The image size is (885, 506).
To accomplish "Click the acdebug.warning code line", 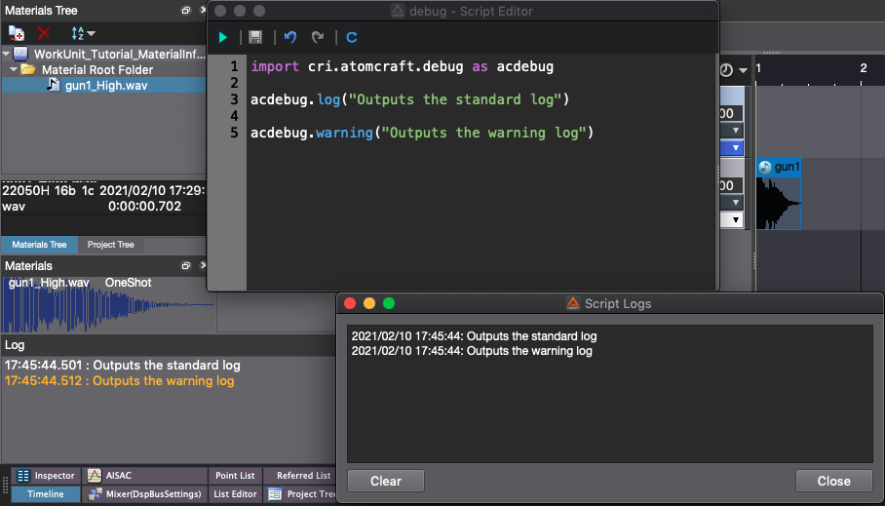I will (422, 134).
